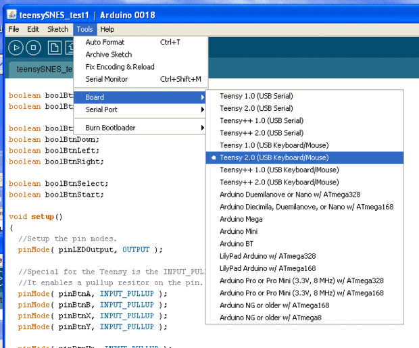Screen dimensions: 419x348
Task: Click the Arduino Java icon in title bar
Action: [x=11, y=14]
